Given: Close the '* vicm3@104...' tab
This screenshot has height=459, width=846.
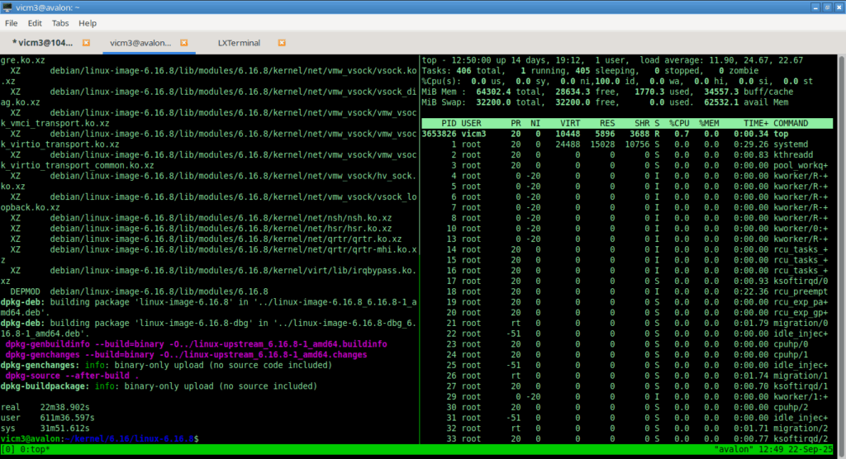Looking at the screenshot, I should 86,42.
